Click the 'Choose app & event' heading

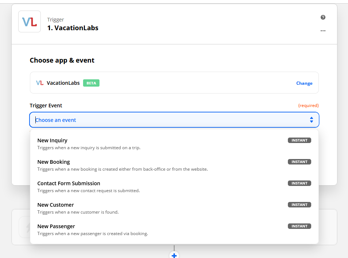(62, 60)
